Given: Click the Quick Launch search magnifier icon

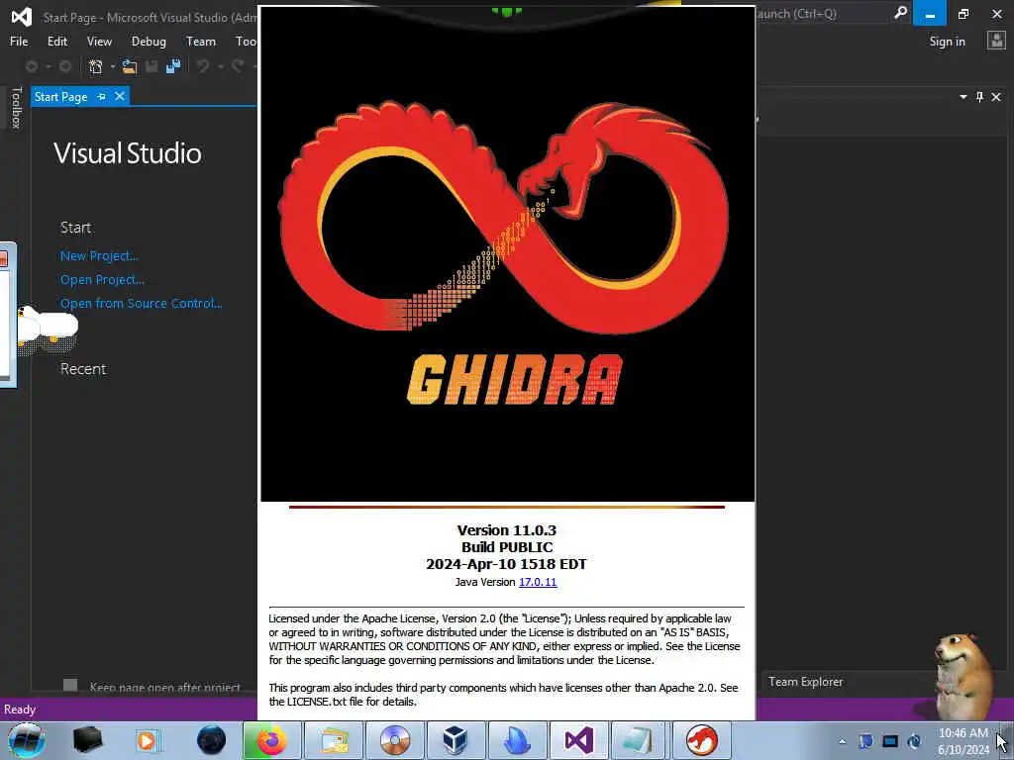Looking at the screenshot, I should [x=900, y=13].
